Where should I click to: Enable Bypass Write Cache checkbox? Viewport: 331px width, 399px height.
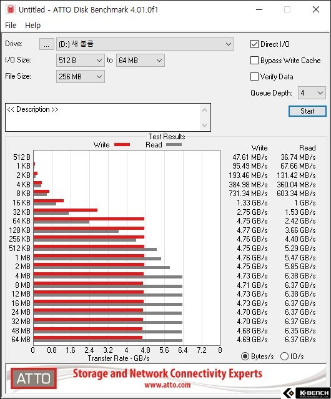tap(254, 61)
